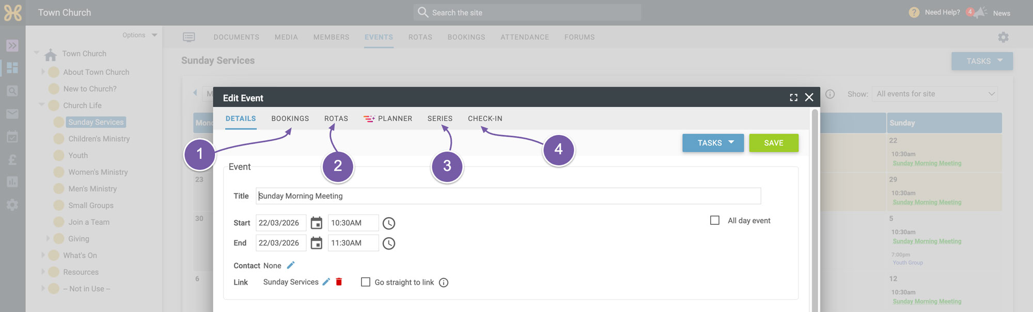Collapse the Church Life tree node
This screenshot has height=312, width=1033.
point(42,105)
